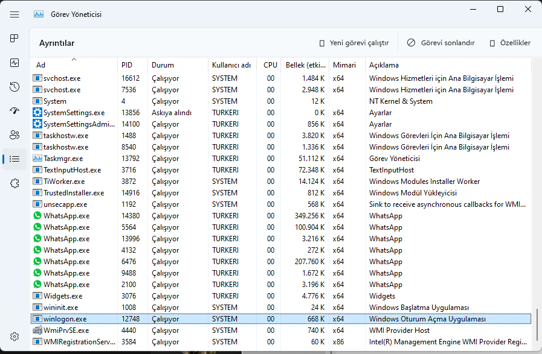542x354 pixels.
Task: Click WhatsApp icon for PID 14380
Action: point(37,216)
